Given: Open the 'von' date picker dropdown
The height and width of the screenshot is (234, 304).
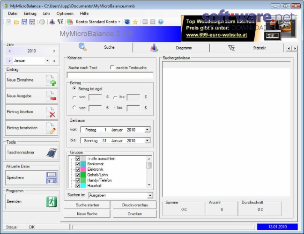Looking at the screenshot, I should (x=148, y=130).
